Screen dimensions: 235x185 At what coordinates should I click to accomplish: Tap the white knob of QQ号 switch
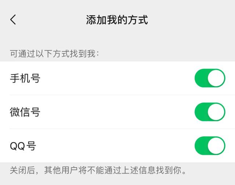pyautogui.click(x=216, y=146)
